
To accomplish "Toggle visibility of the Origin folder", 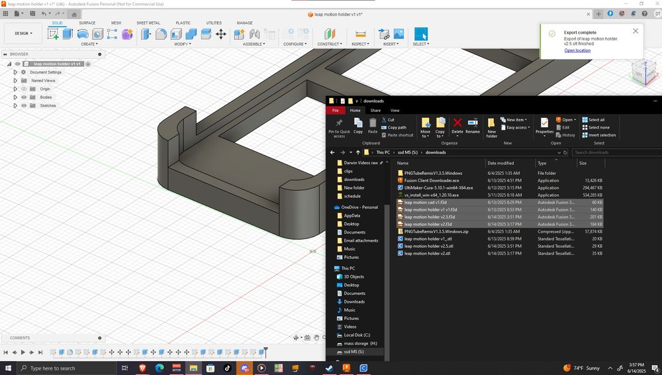I will [x=24, y=89].
